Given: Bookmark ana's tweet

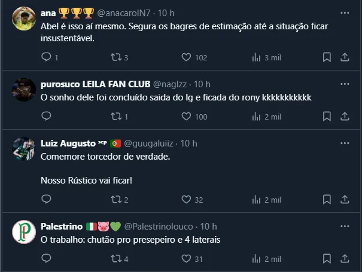Looking at the screenshot, I should (x=327, y=57).
